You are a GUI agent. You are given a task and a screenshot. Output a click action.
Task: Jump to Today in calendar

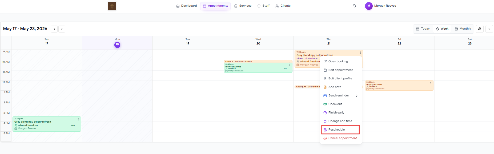coord(423,29)
